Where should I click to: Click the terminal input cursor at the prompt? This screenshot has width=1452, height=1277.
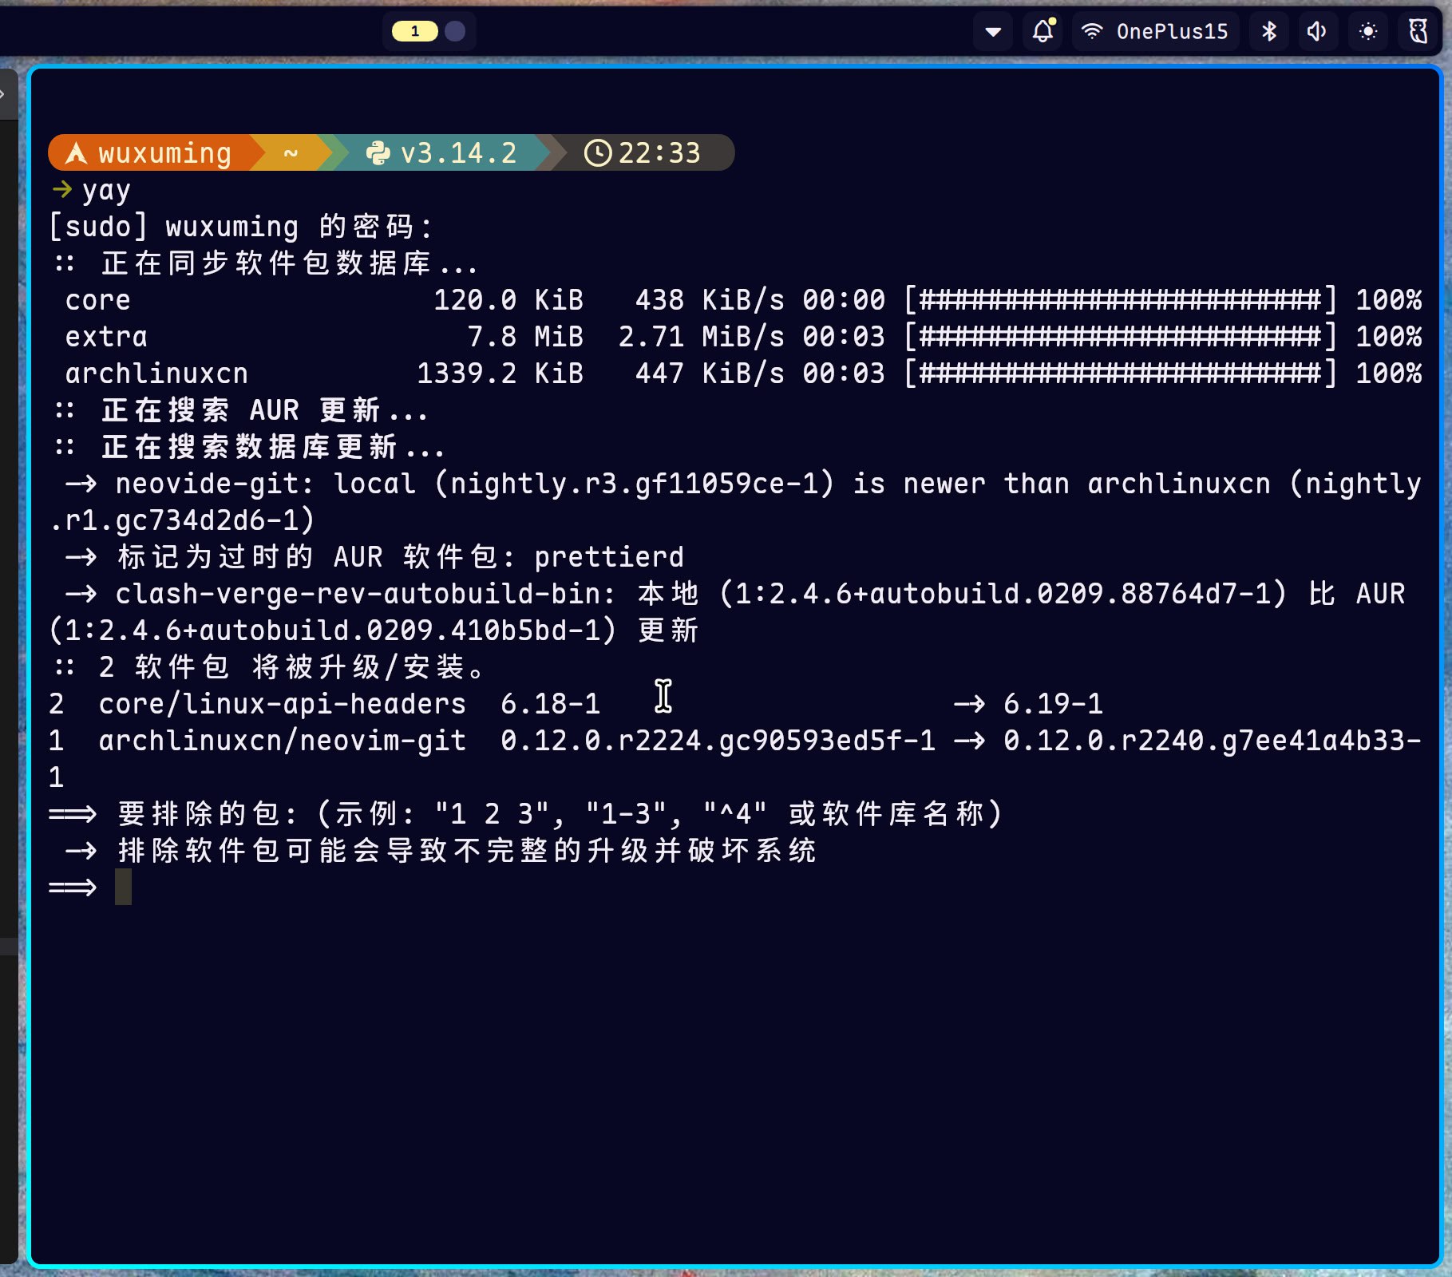tap(123, 887)
